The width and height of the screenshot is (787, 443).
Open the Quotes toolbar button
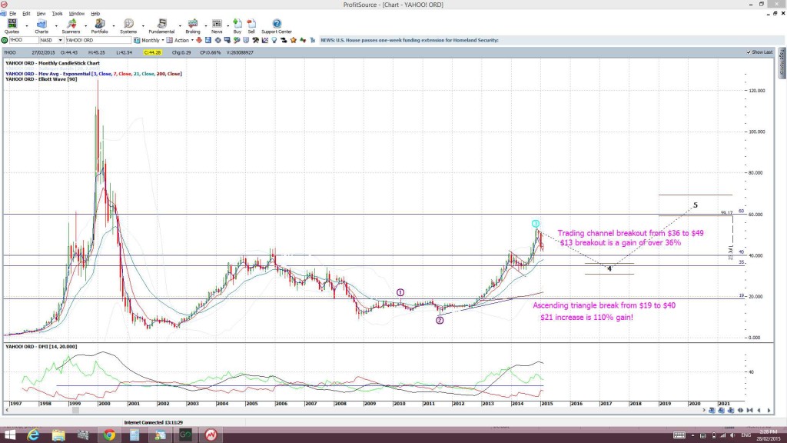click(12, 25)
